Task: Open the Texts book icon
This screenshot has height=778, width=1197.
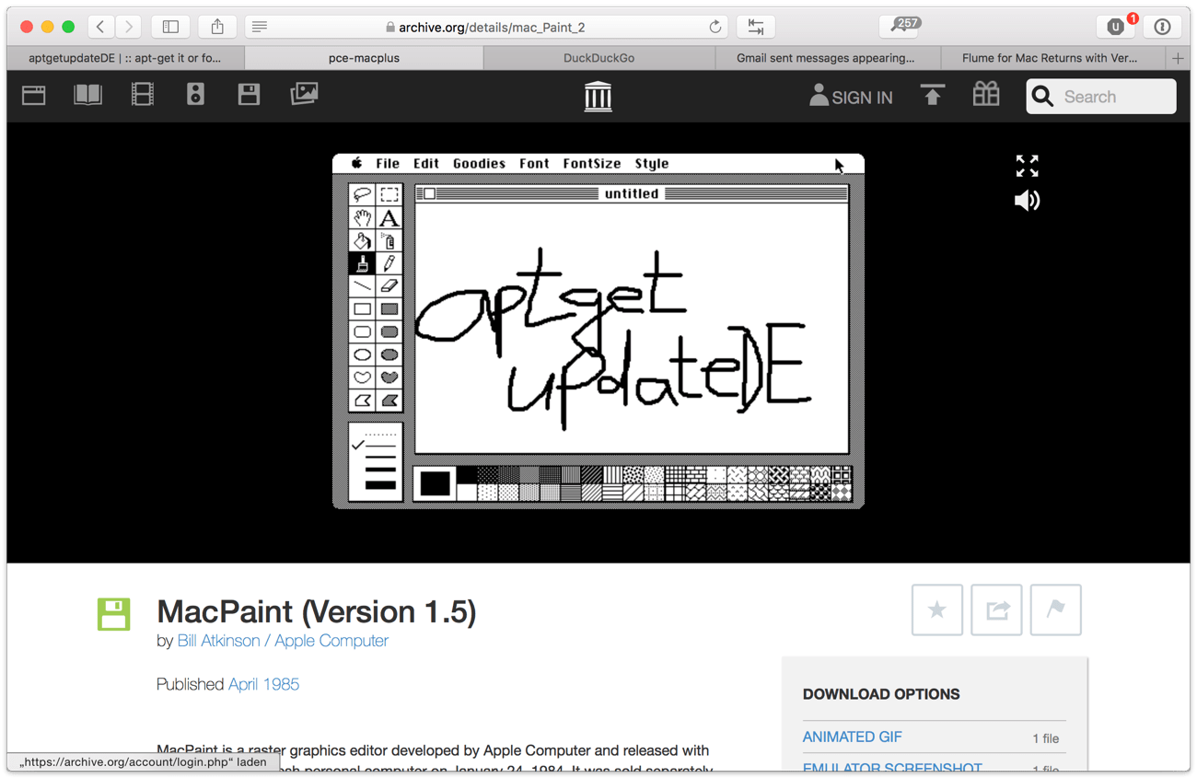Action: [88, 95]
